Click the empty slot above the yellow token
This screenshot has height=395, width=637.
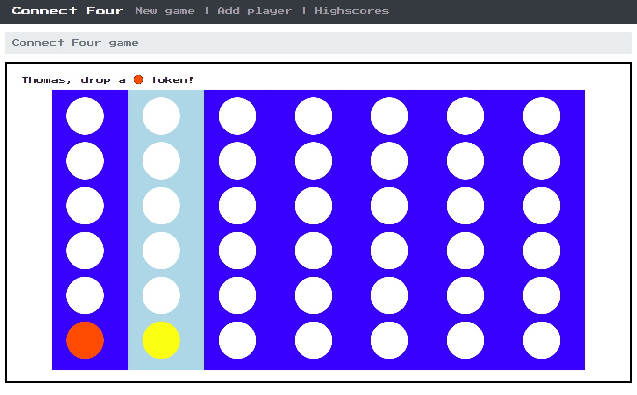pyautogui.click(x=161, y=295)
